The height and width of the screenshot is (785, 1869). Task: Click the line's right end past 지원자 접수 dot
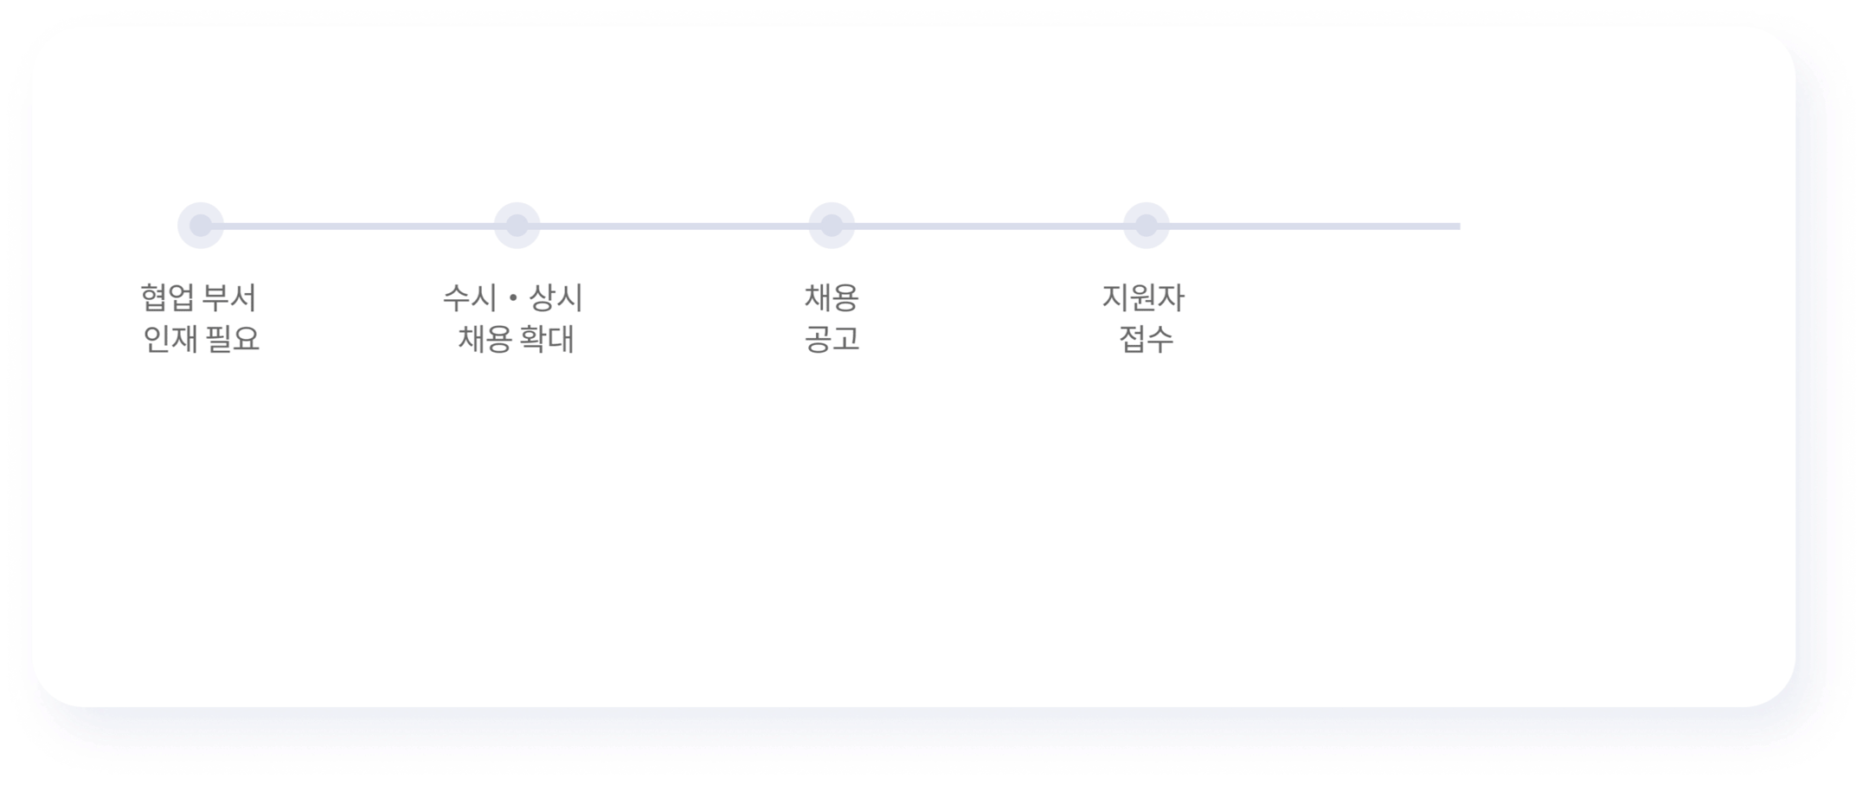coord(1315,226)
